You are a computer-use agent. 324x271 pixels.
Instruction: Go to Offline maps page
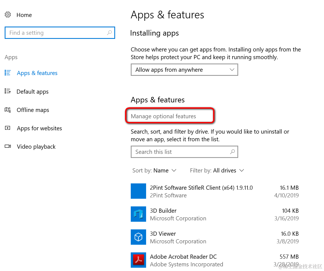(x=33, y=110)
